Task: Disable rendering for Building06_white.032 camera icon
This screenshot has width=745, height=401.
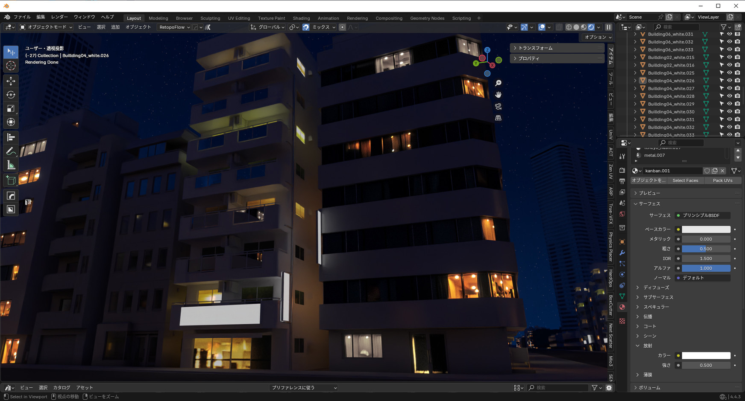Action: click(x=737, y=42)
